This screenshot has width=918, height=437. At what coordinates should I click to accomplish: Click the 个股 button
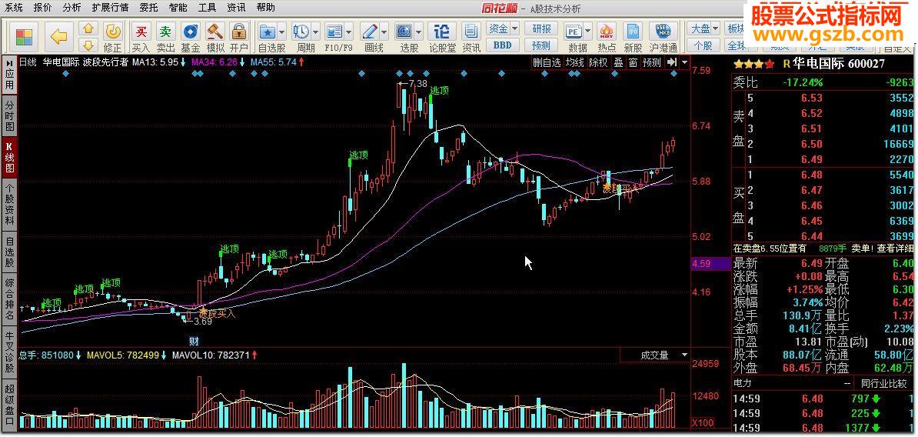click(x=703, y=45)
